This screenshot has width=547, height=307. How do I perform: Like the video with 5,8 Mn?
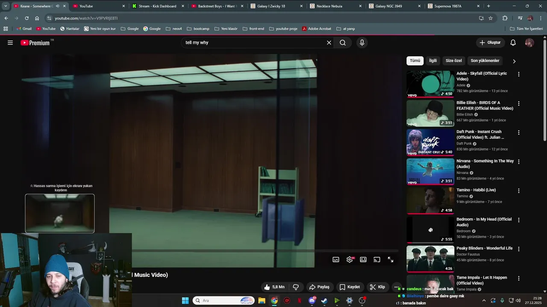pyautogui.click(x=274, y=287)
